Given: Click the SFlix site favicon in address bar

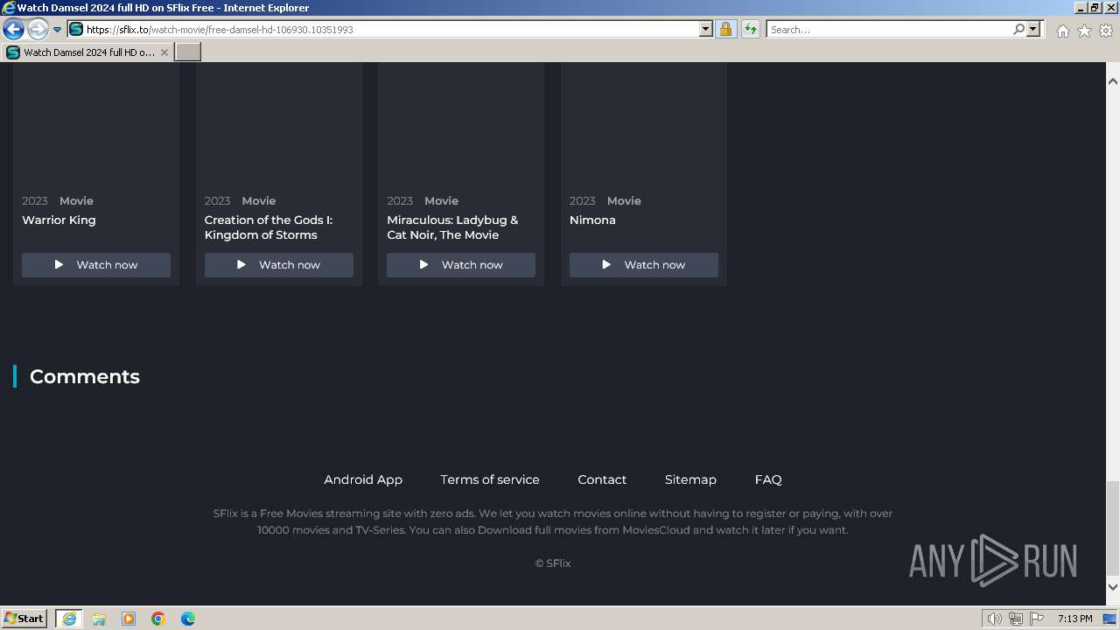Looking at the screenshot, I should coord(76,29).
